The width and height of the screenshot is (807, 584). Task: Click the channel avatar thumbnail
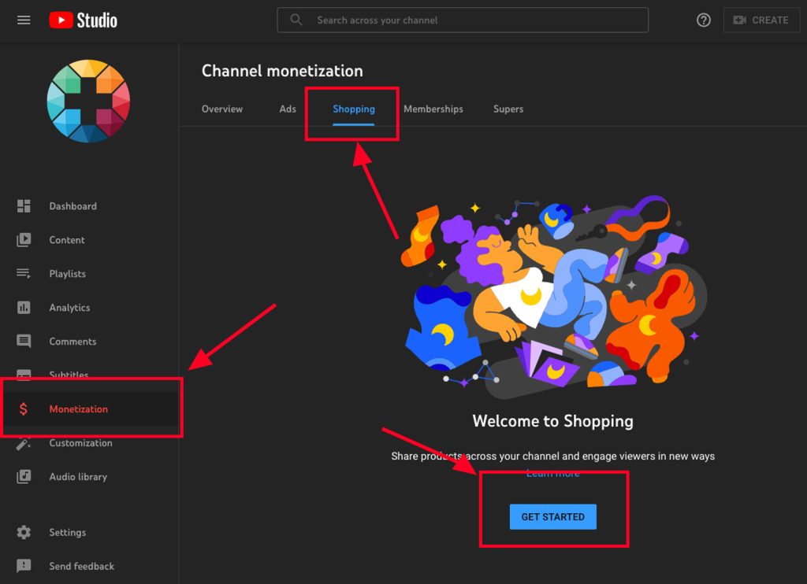click(88, 101)
